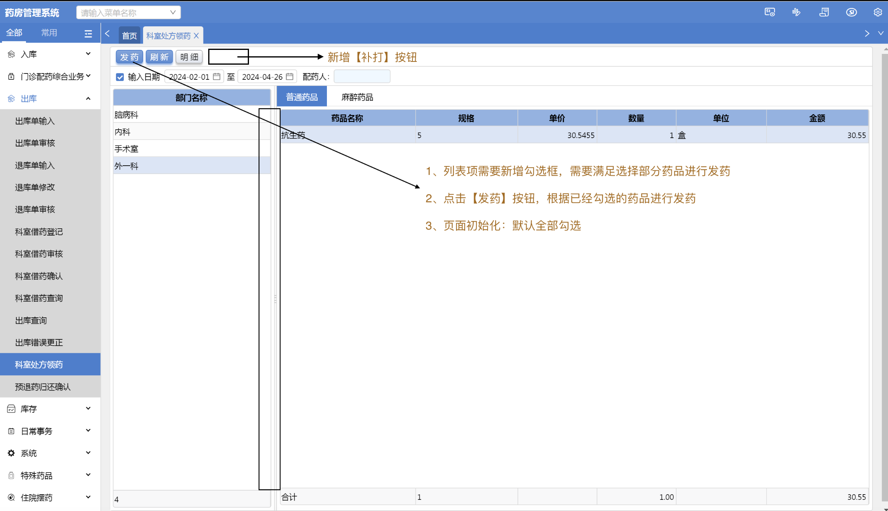The image size is (888, 511).
Task: Click the 发药 button
Action: coord(129,57)
